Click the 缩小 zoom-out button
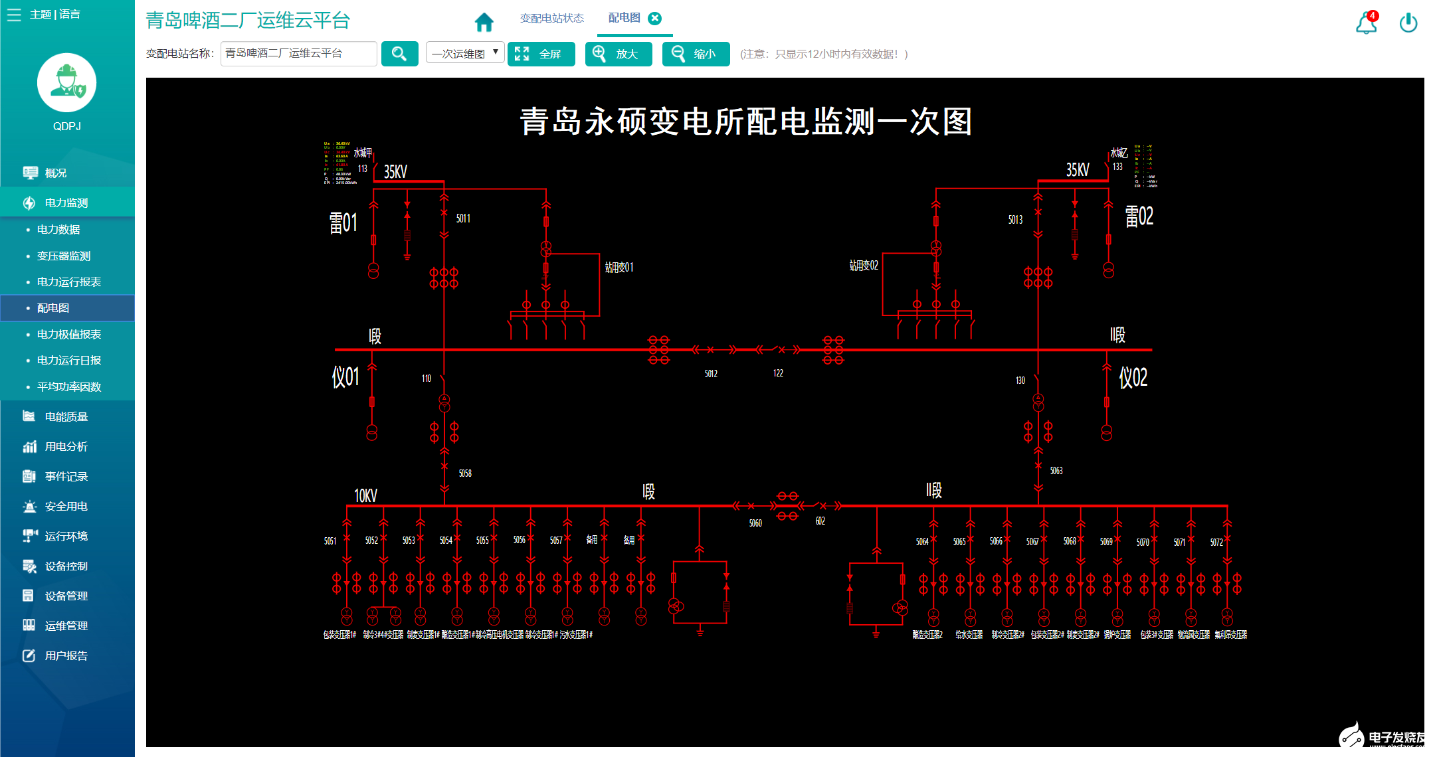The image size is (1435, 757). click(695, 54)
